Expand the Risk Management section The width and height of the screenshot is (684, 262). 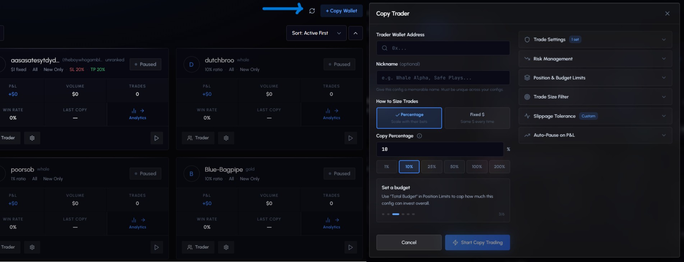595,59
